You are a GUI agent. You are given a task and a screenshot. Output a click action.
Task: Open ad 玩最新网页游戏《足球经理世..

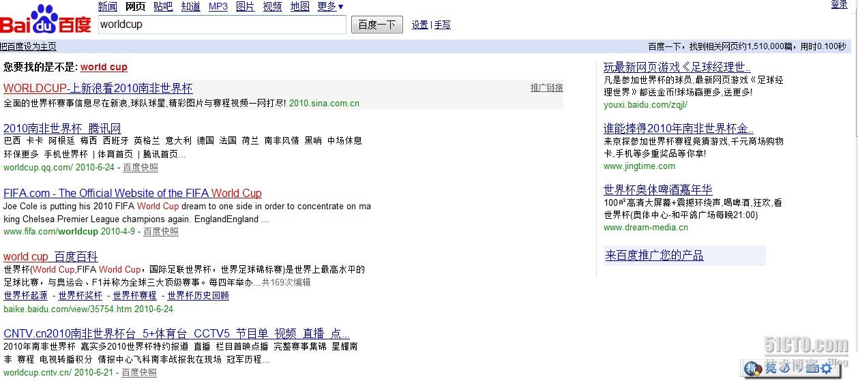coord(677,67)
